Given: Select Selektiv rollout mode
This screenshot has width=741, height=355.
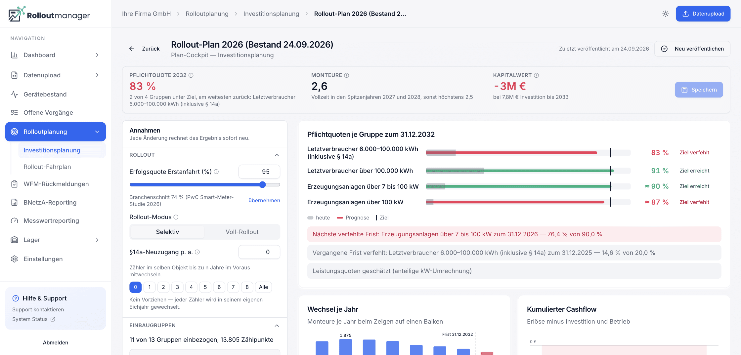Looking at the screenshot, I should 167,232.
